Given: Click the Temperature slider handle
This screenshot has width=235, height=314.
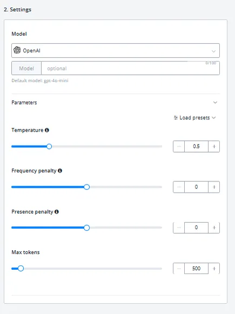Looking at the screenshot, I should (x=49, y=146).
